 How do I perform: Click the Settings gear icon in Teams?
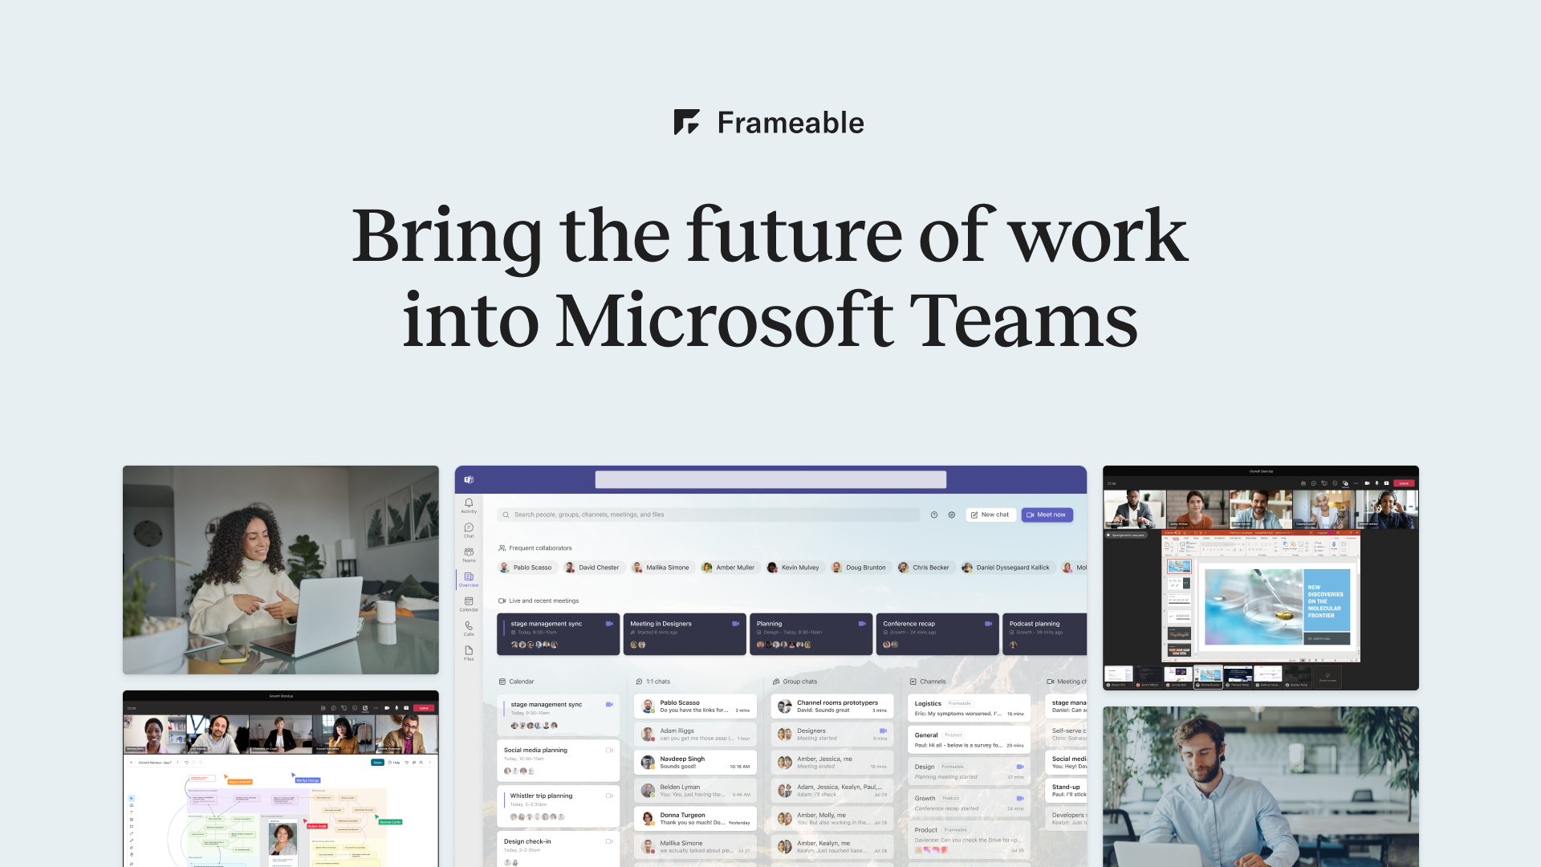click(953, 515)
